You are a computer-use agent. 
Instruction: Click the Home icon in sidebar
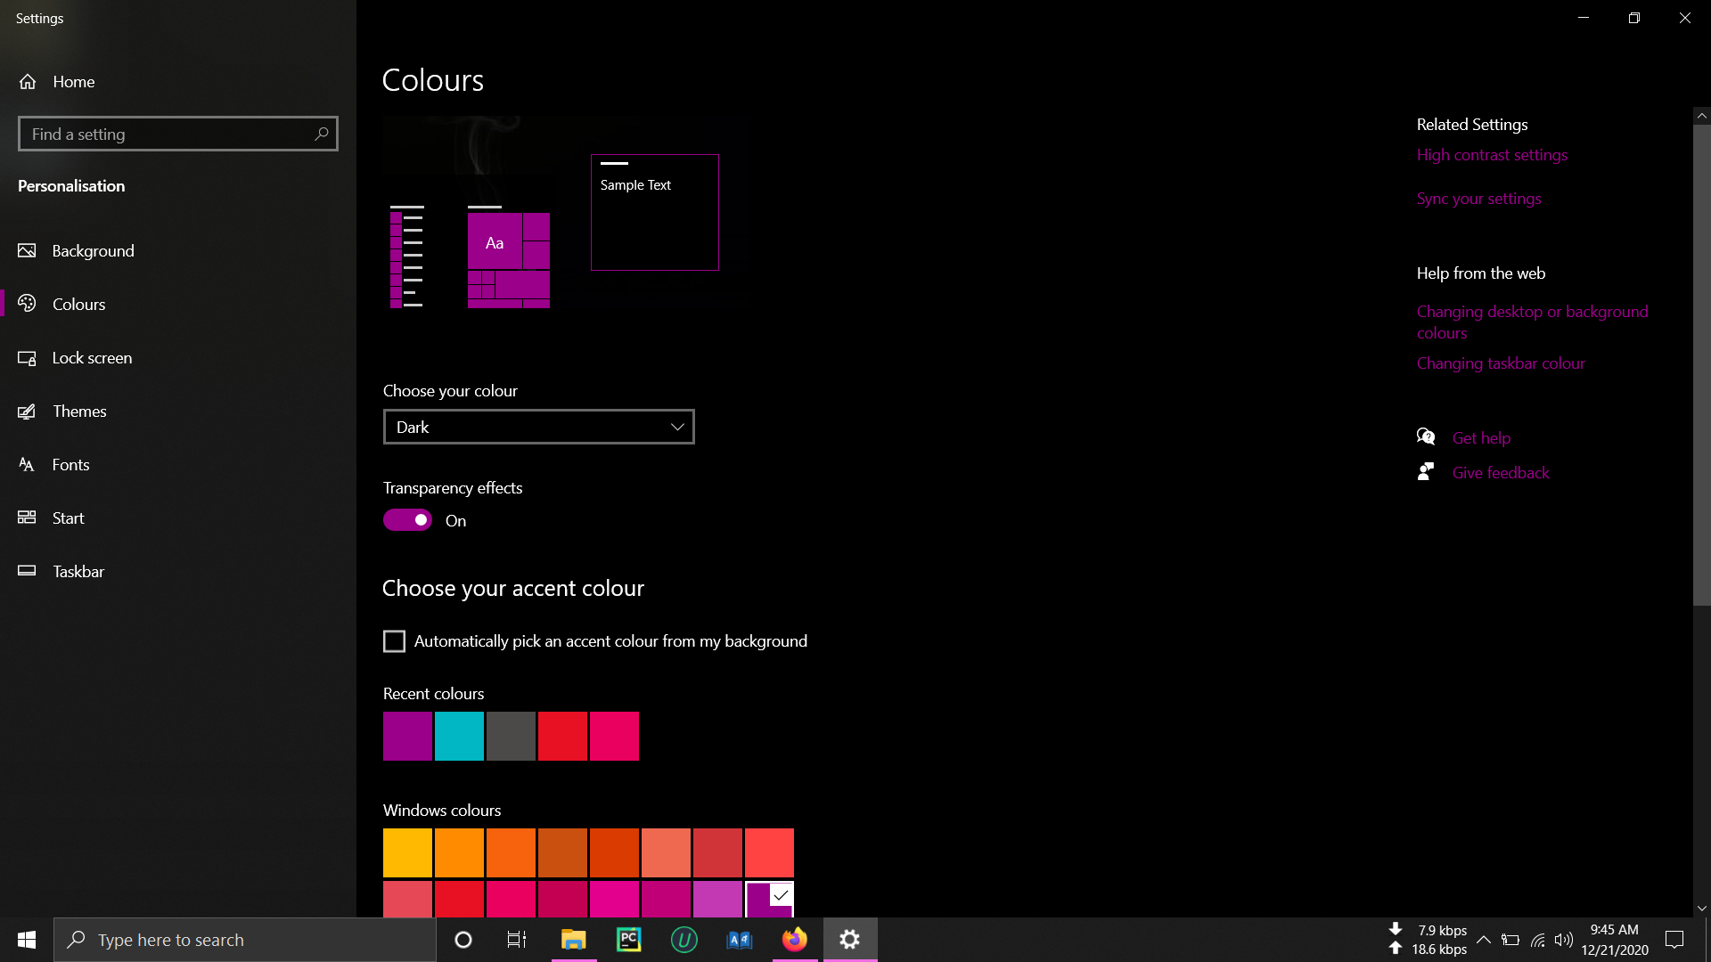(28, 82)
